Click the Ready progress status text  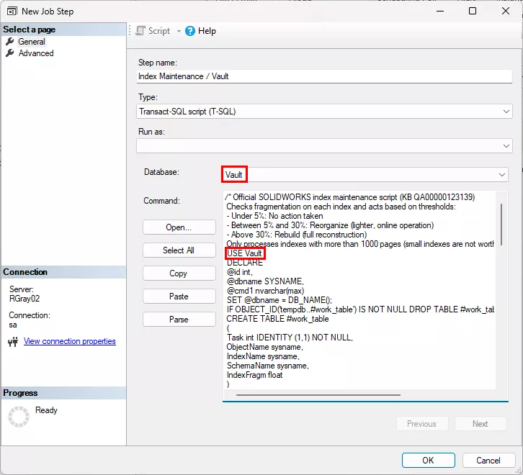(x=46, y=410)
